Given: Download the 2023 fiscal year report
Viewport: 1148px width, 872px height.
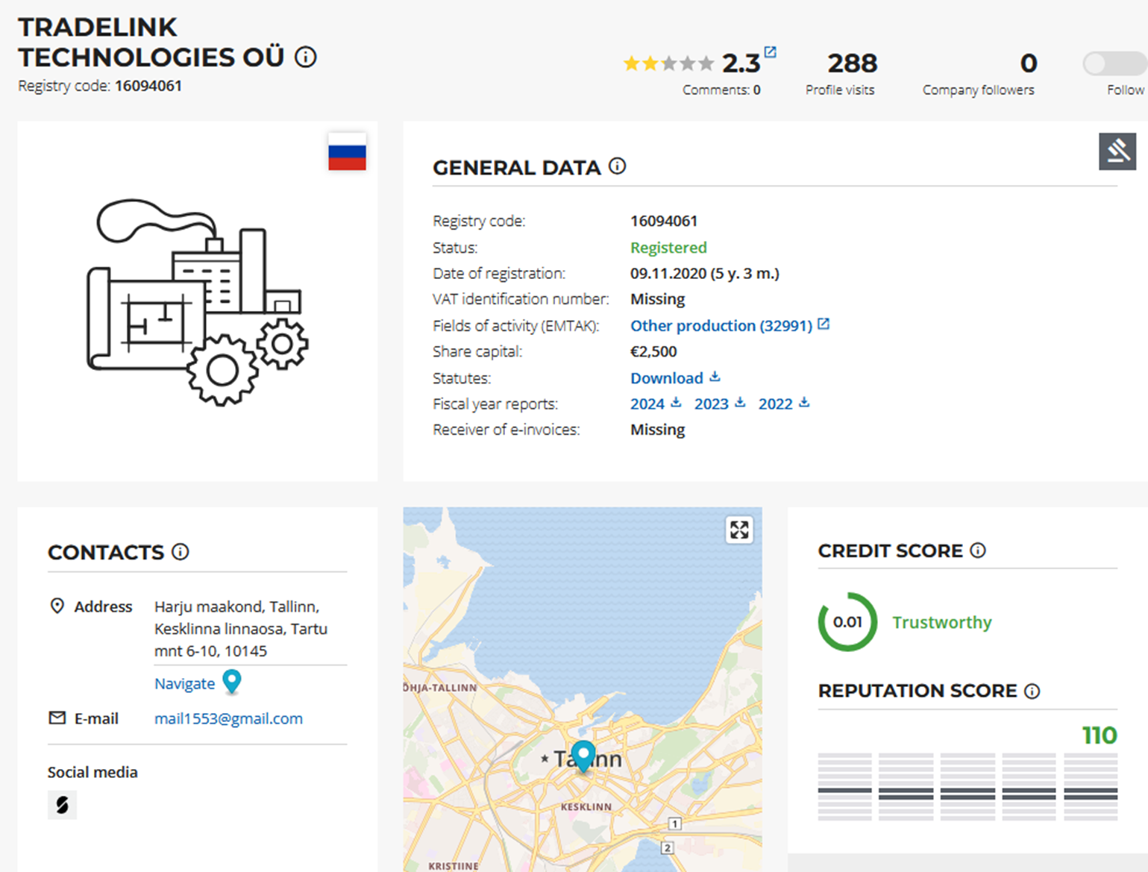Looking at the screenshot, I should (x=720, y=404).
